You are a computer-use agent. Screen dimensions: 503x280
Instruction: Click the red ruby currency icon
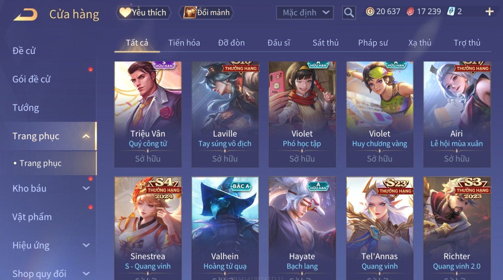pos(410,12)
